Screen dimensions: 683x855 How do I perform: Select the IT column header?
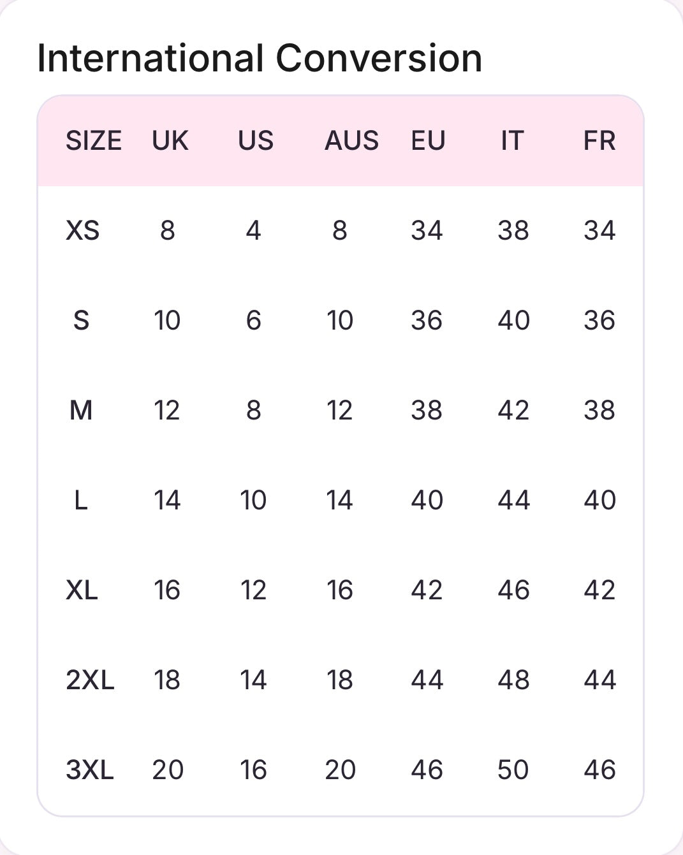point(512,141)
